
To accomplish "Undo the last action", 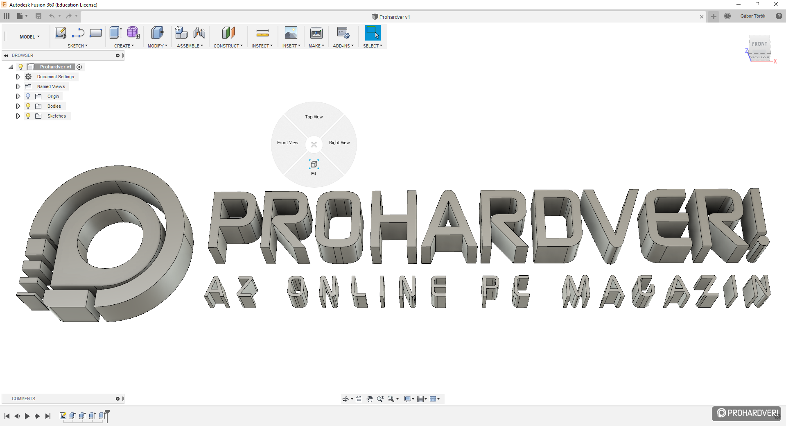I will [52, 16].
